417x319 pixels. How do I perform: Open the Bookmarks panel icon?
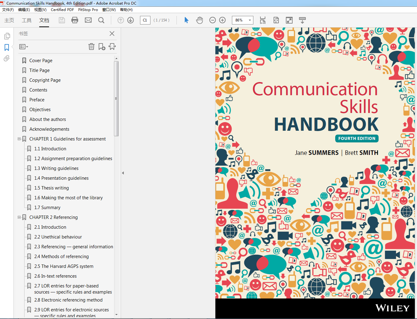click(7, 47)
